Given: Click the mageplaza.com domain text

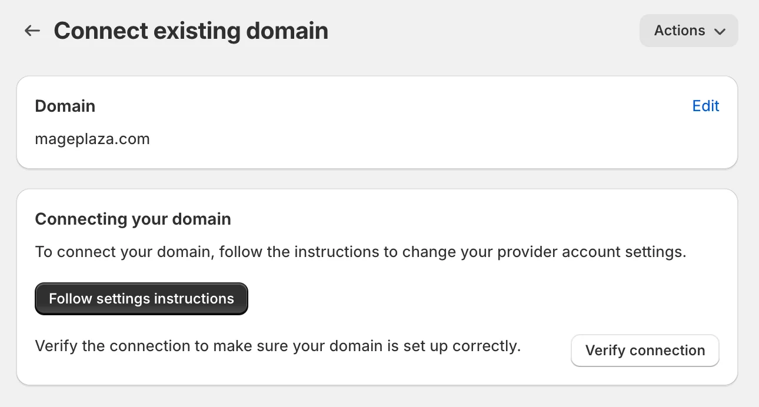Looking at the screenshot, I should [x=92, y=139].
